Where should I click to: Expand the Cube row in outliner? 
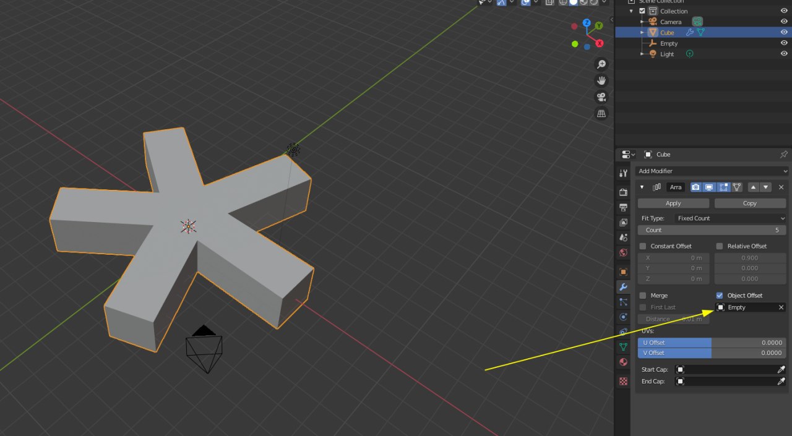642,33
